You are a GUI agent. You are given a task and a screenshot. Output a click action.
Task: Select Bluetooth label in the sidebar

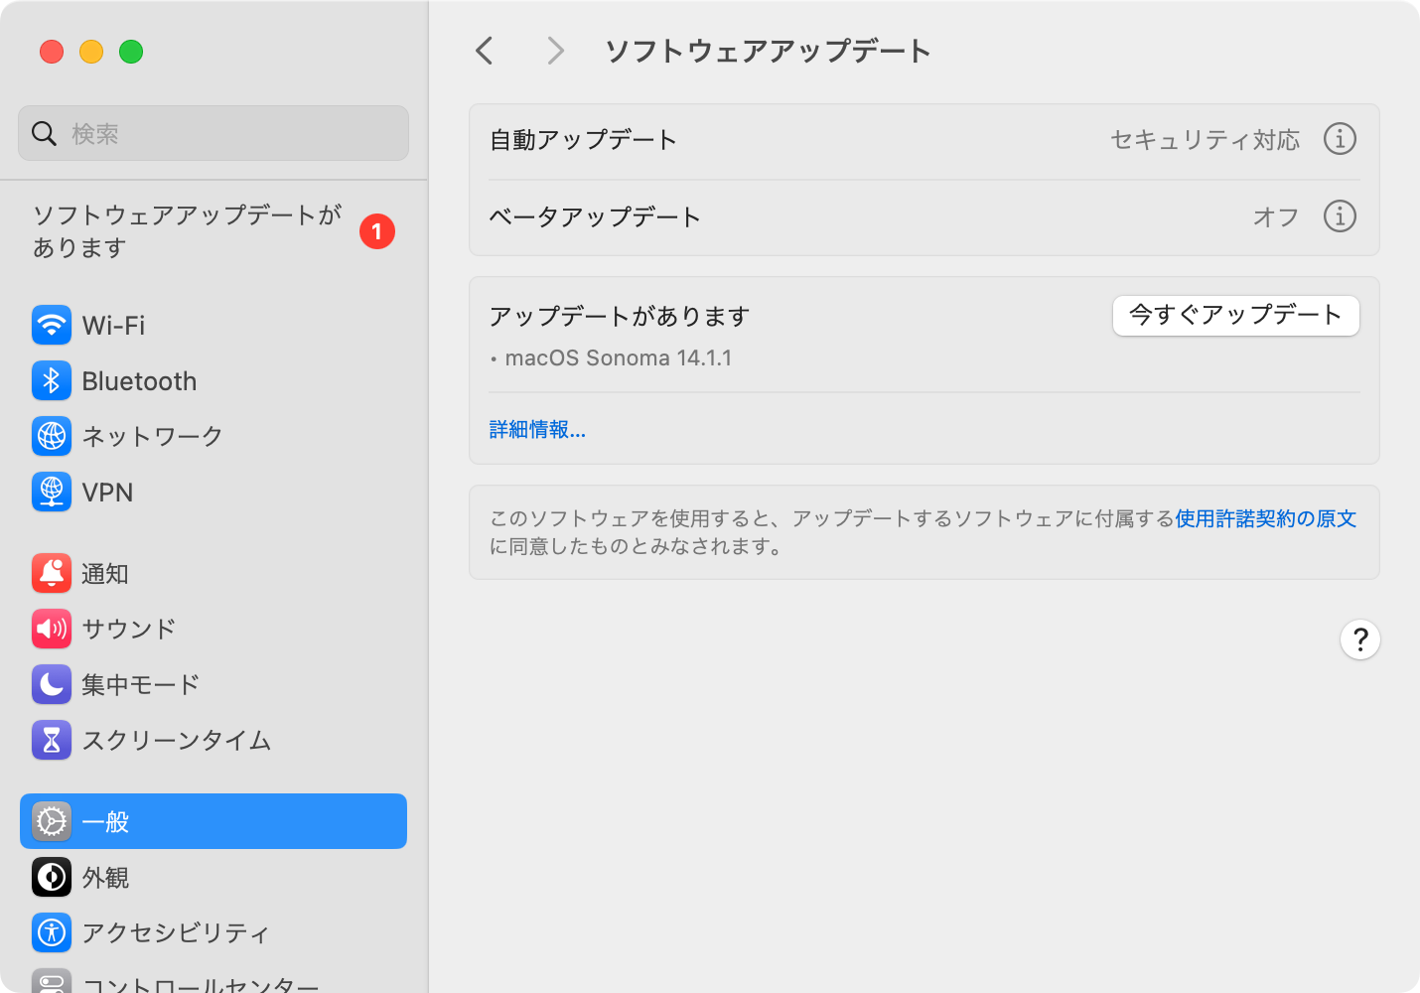pyautogui.click(x=139, y=381)
